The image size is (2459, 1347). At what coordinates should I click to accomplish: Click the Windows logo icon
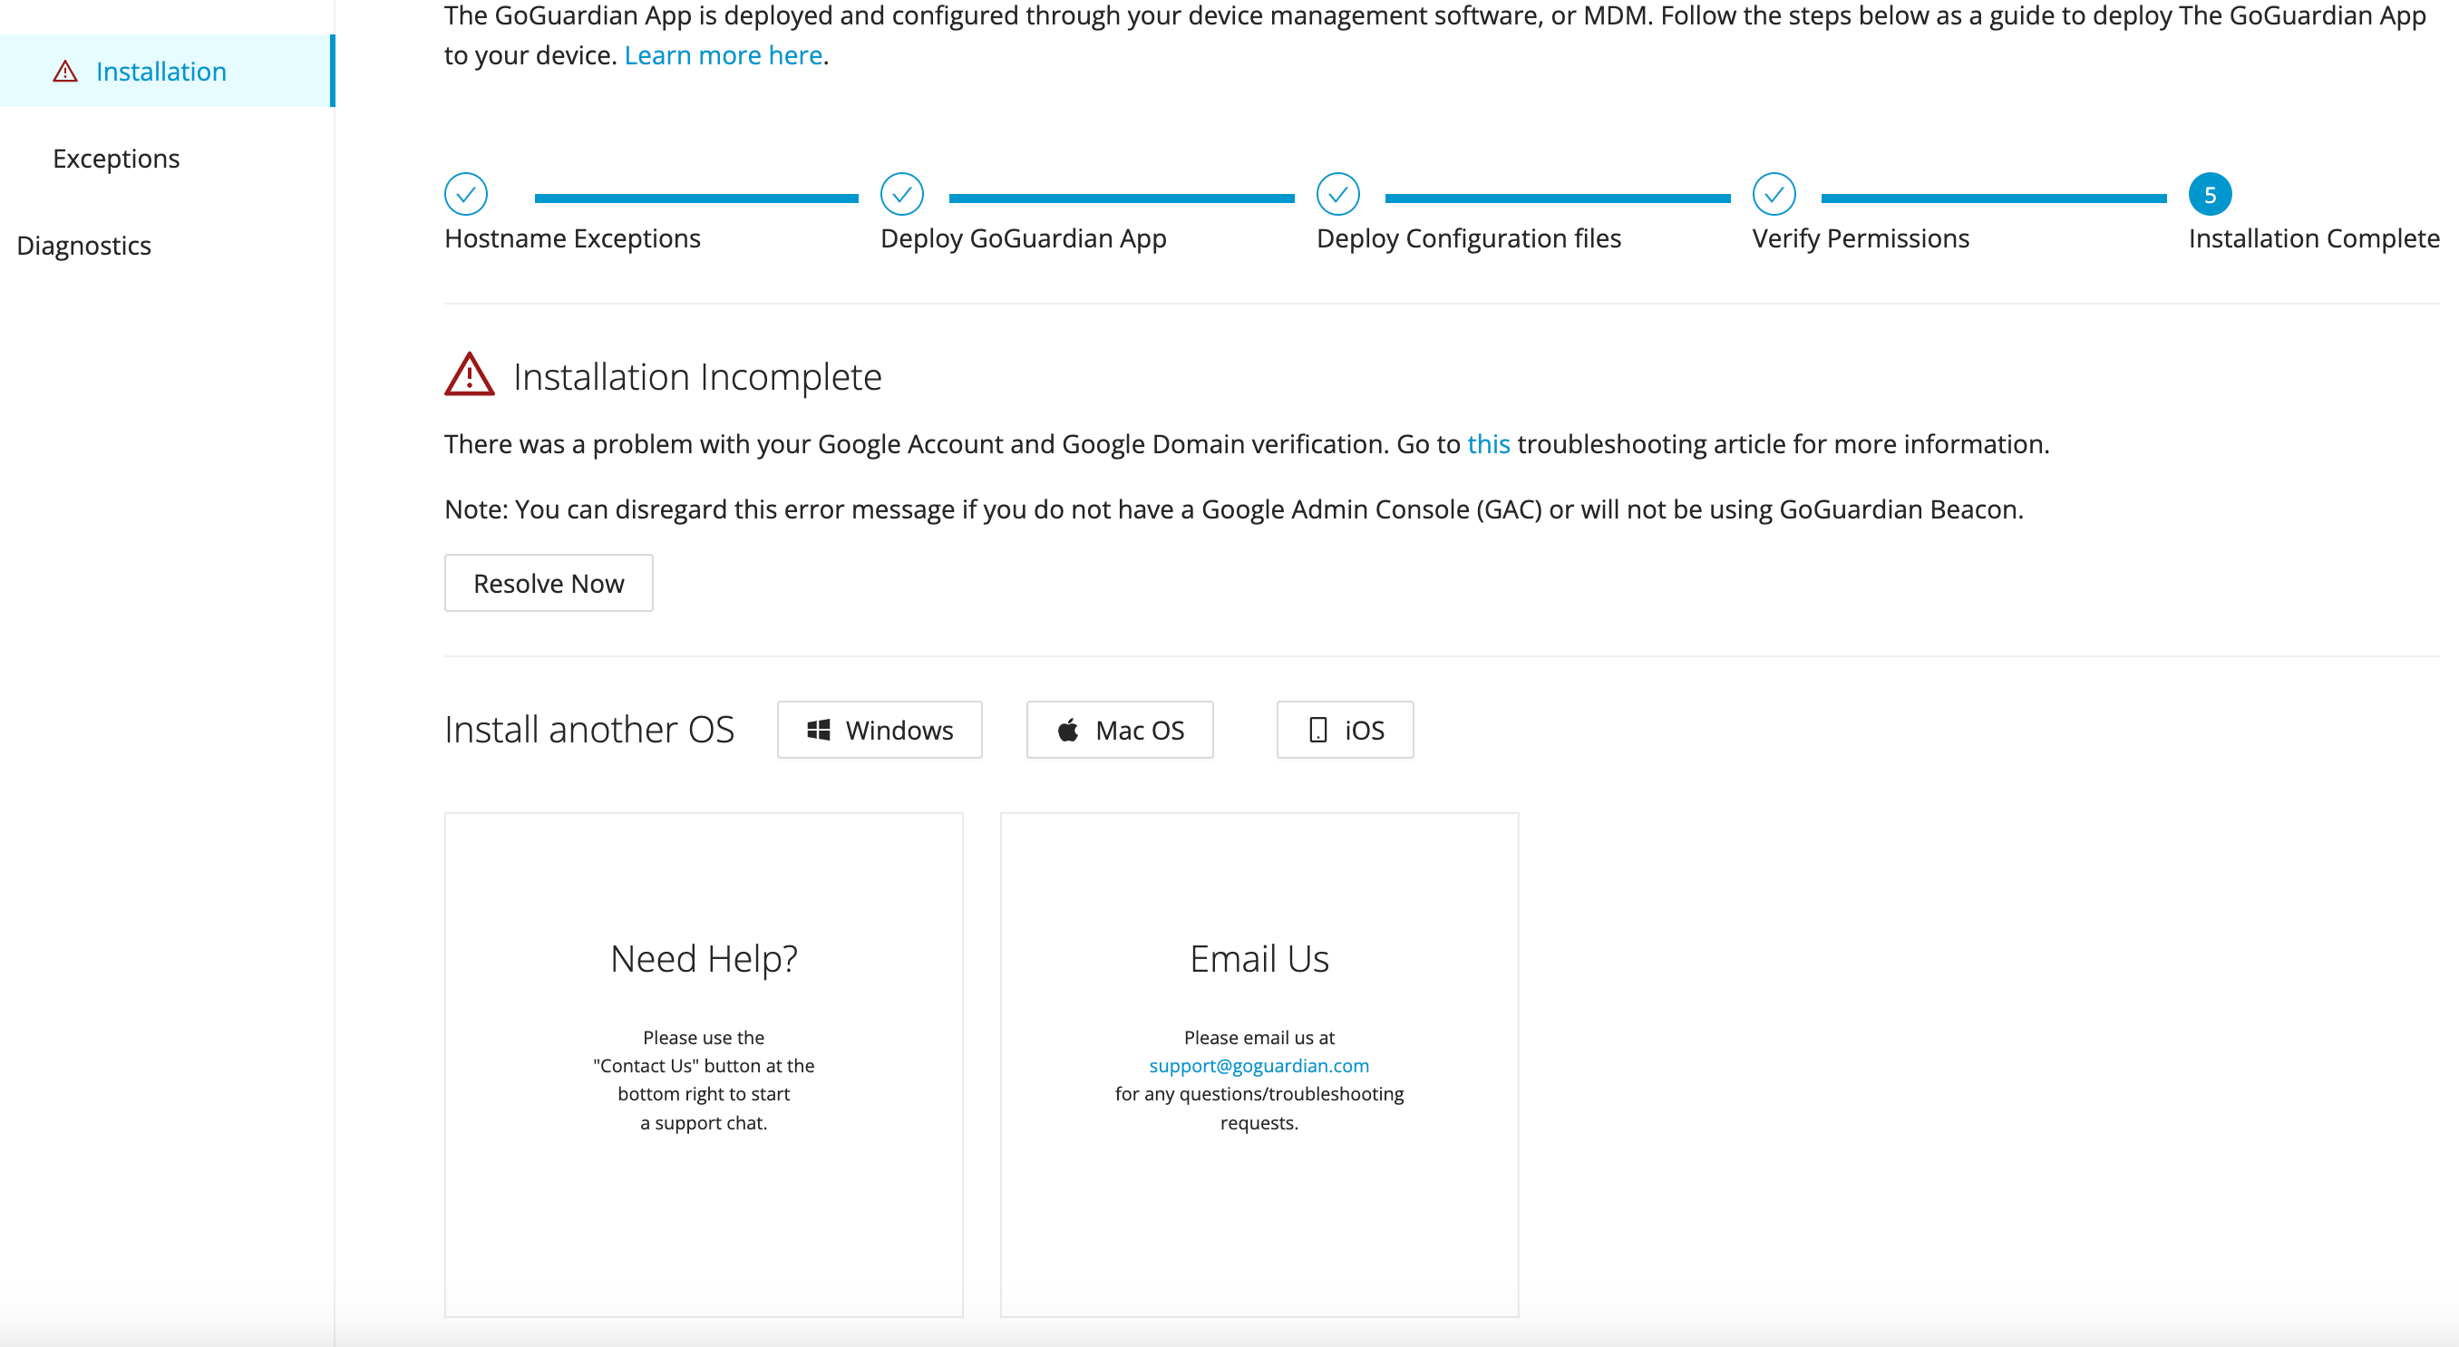819,730
